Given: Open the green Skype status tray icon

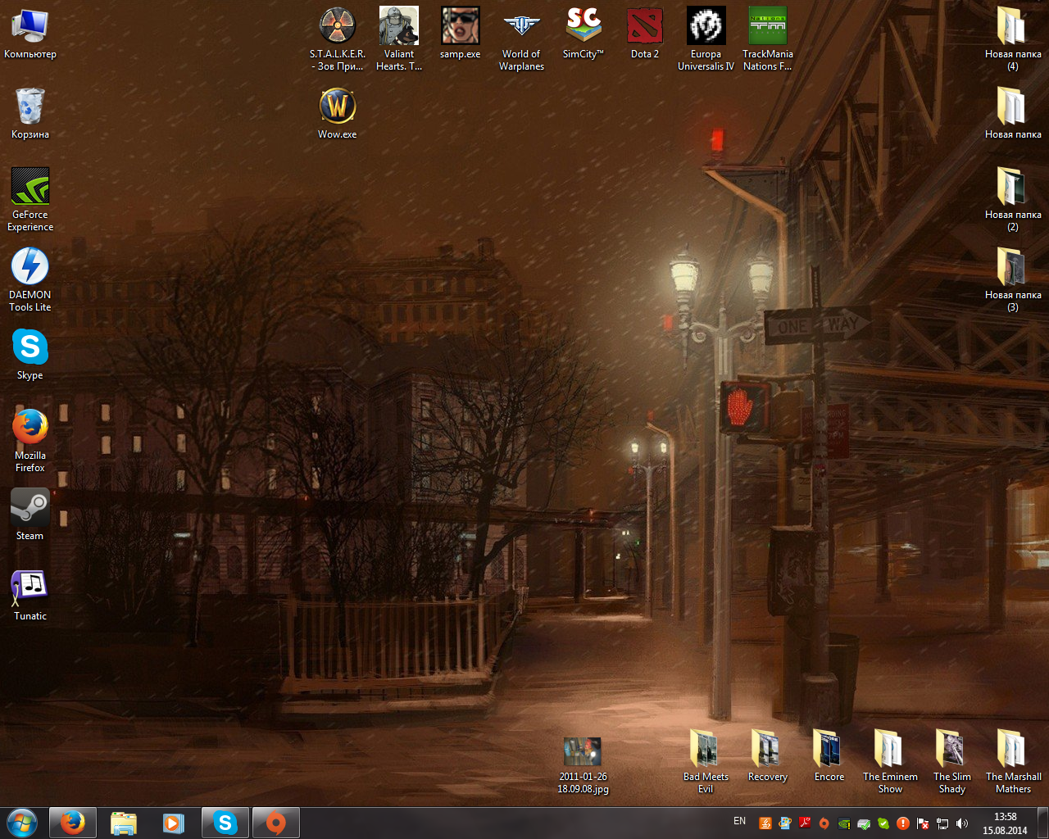Looking at the screenshot, I should tap(883, 823).
